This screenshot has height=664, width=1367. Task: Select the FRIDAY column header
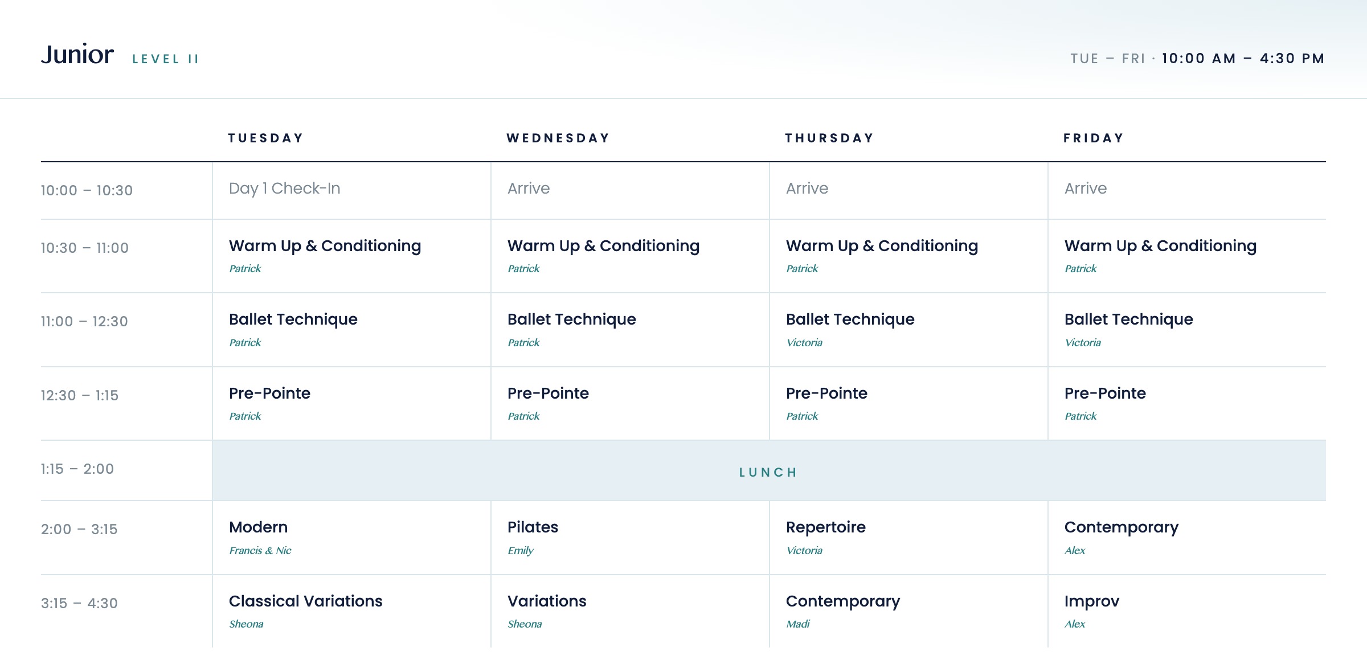(1094, 138)
